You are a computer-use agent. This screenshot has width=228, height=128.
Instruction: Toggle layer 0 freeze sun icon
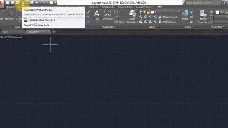coord(145,12)
